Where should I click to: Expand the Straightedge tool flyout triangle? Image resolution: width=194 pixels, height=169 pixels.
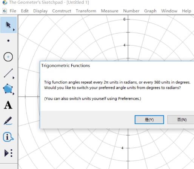click(14, 78)
